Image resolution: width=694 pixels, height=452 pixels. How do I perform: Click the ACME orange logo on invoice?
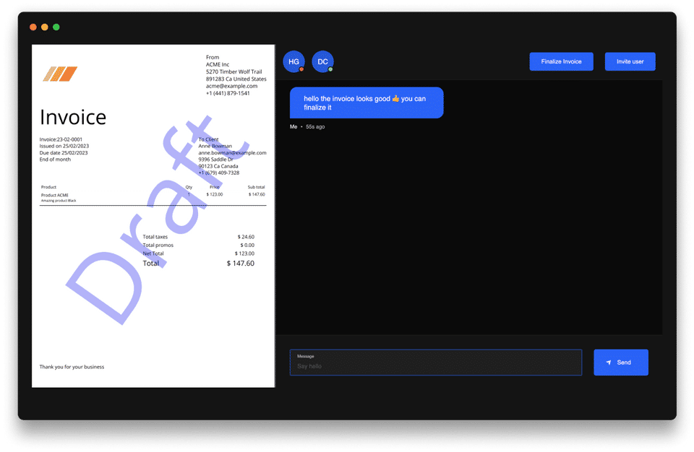click(60, 74)
